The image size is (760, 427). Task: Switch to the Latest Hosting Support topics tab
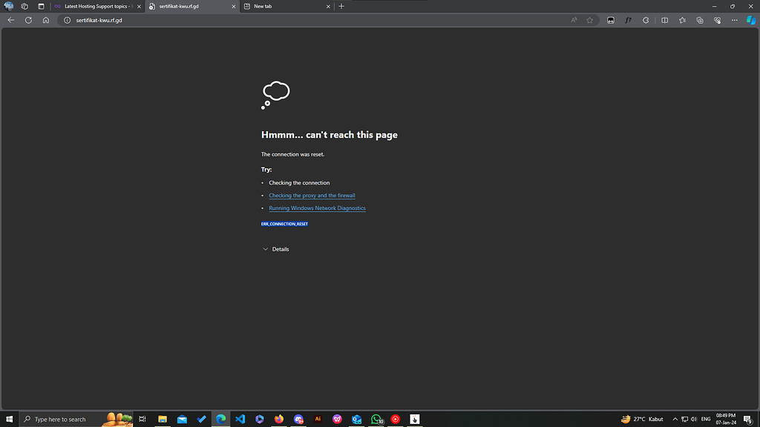(x=95, y=6)
